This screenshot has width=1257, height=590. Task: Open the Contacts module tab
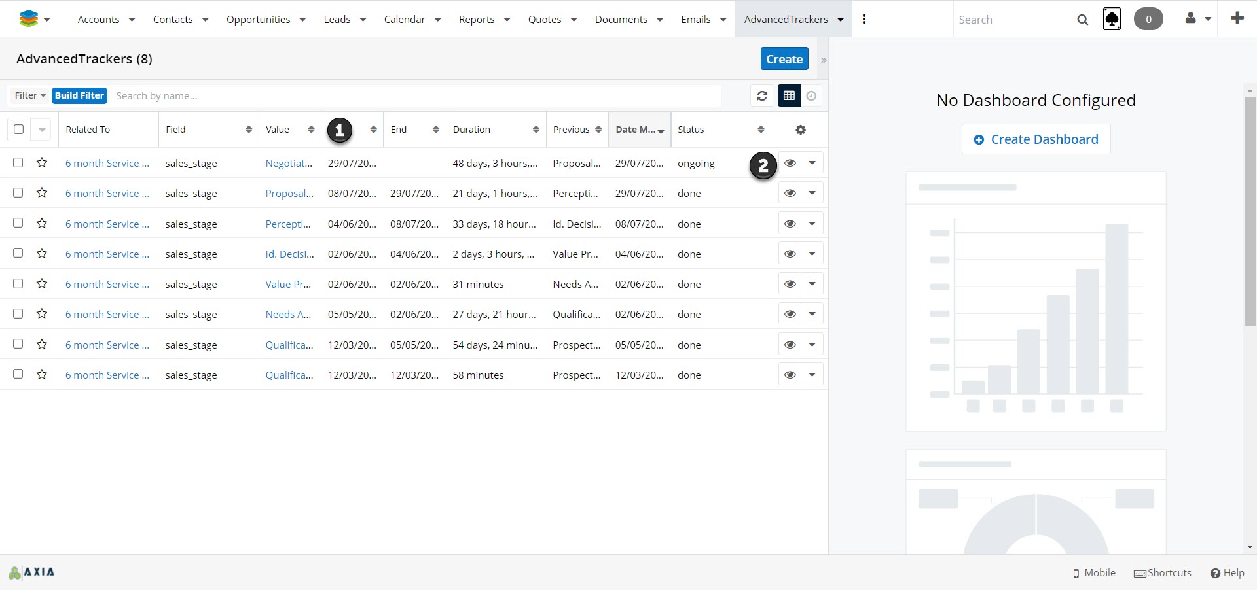pos(173,20)
